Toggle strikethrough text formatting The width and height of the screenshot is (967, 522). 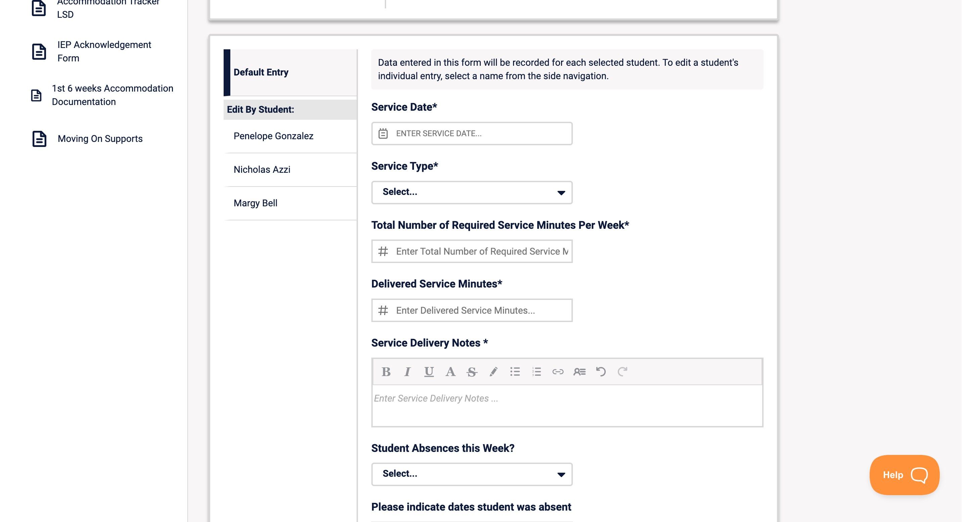coord(472,372)
